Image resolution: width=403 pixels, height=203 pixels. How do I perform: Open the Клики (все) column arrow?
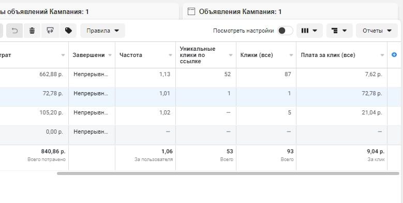(291, 55)
